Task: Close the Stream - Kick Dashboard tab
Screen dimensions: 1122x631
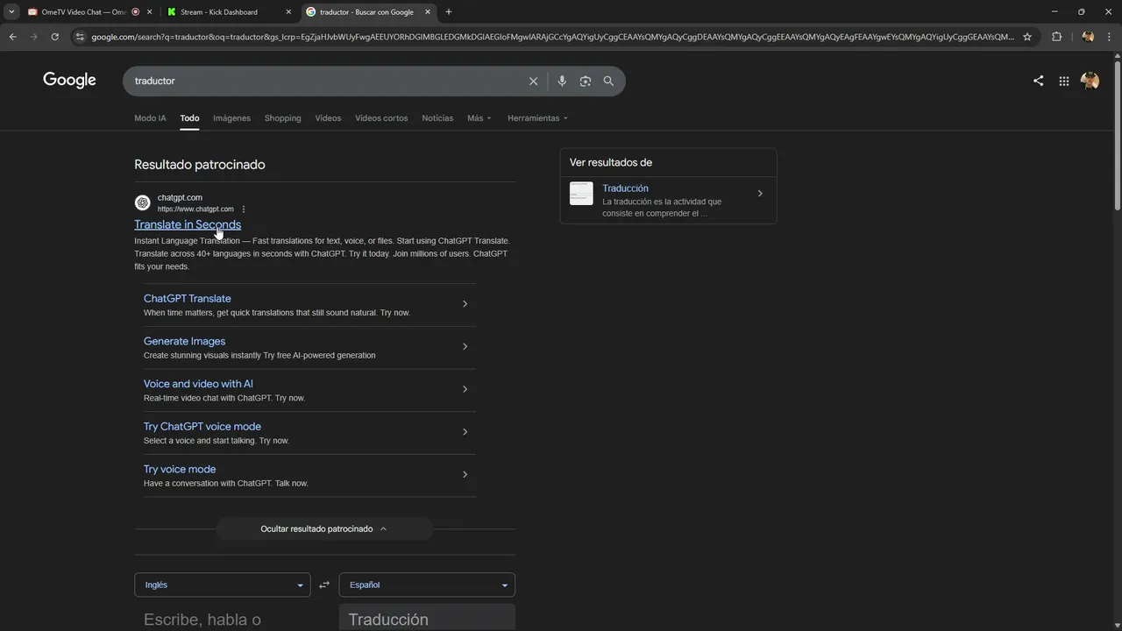Action: click(288, 12)
